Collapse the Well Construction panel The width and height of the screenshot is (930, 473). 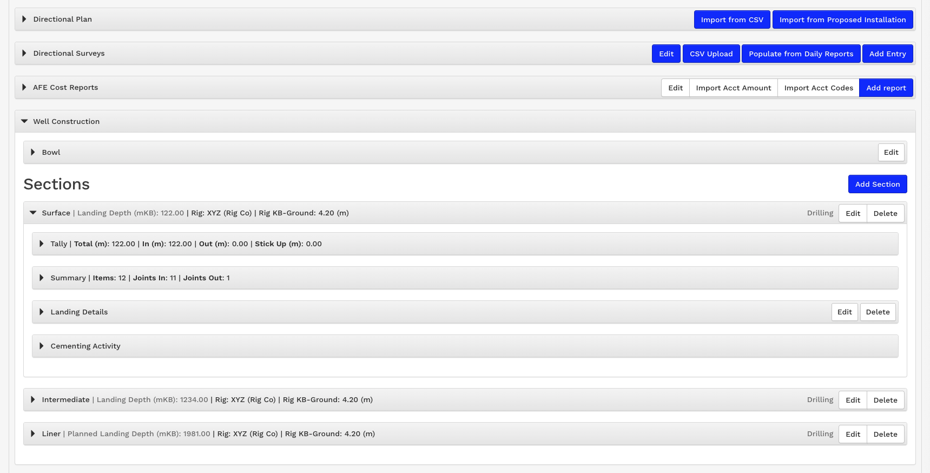24,122
